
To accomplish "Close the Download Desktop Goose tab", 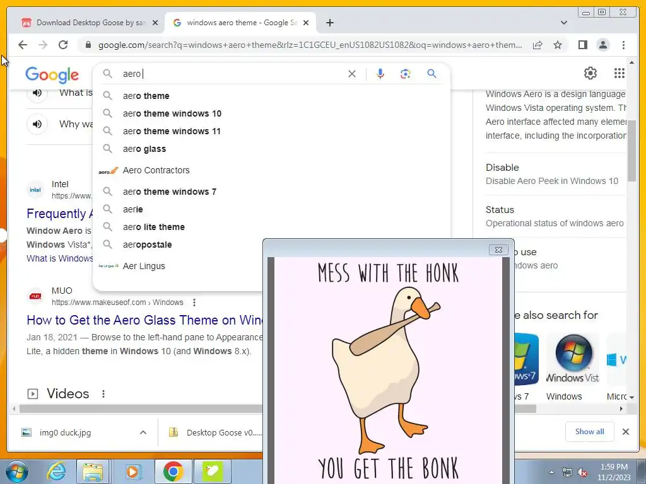I will (155, 23).
